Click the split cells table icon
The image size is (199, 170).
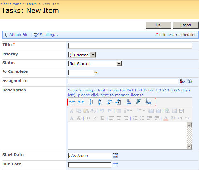[158, 111]
